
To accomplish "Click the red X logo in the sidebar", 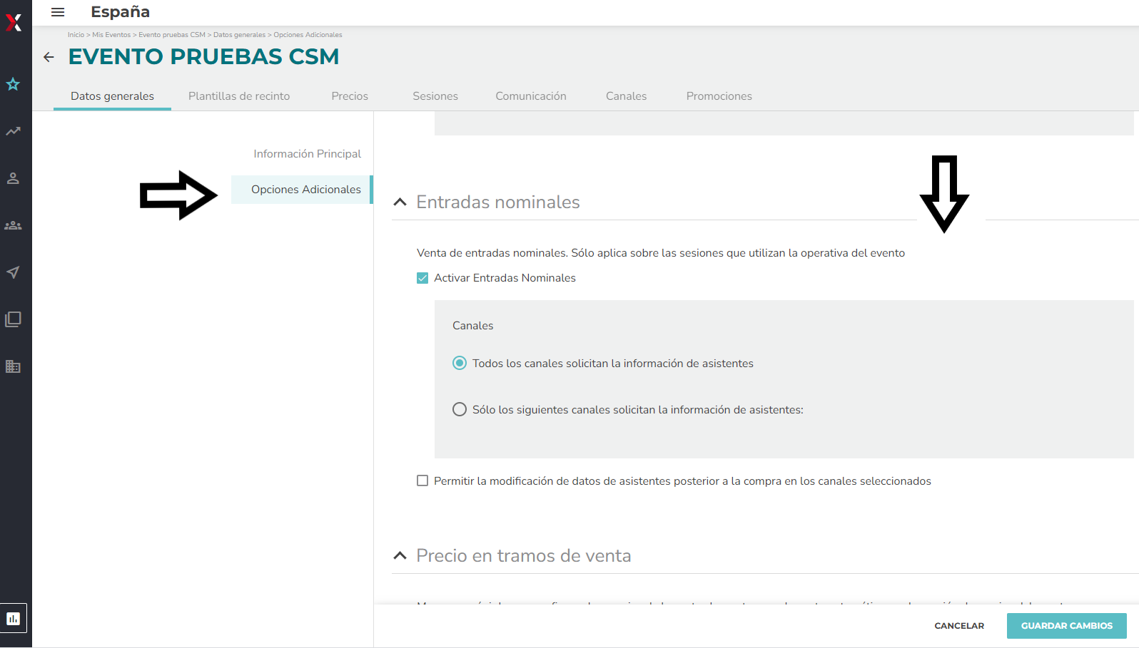I will pos(14,23).
